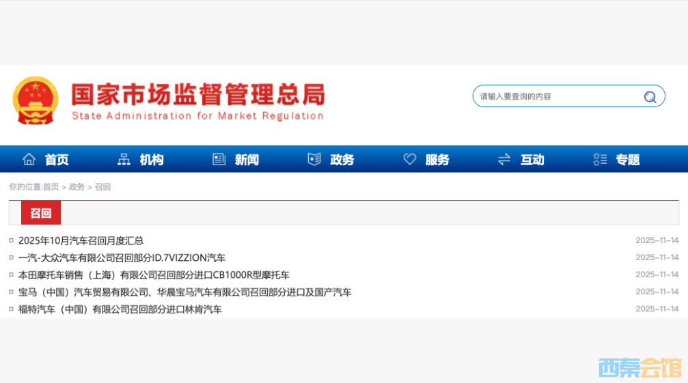Click the organization chart icon beside 机构
The image size is (688, 383).
point(124,159)
